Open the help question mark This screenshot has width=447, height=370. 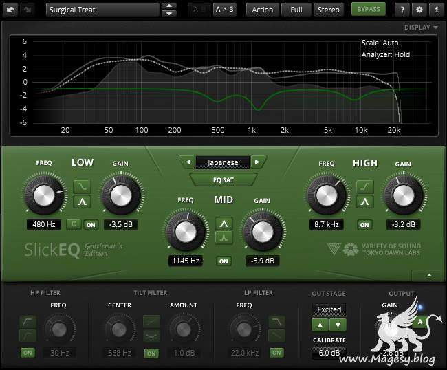[402, 10]
